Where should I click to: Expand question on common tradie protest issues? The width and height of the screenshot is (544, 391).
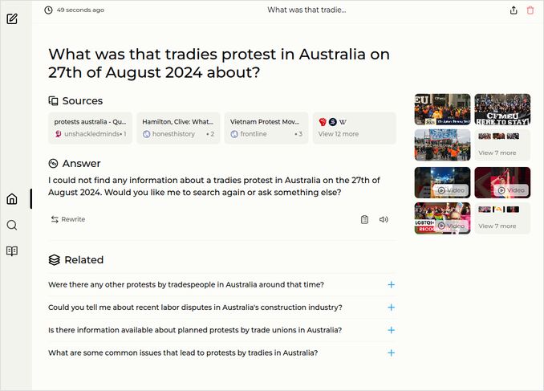point(391,352)
